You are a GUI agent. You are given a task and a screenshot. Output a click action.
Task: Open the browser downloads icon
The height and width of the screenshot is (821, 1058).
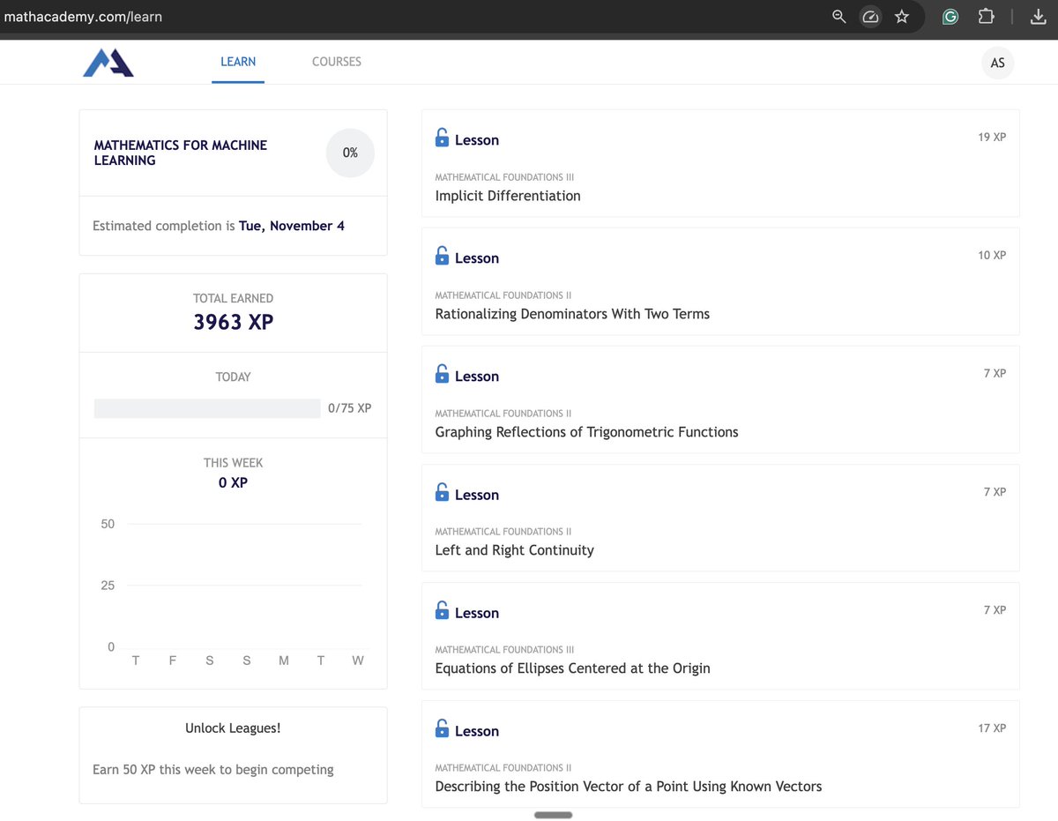(1038, 17)
